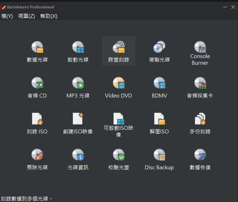Viewport: 238px width, 202px height.
Task: Open the 音頻採集卡 audio grabber tool
Action: [x=200, y=87]
